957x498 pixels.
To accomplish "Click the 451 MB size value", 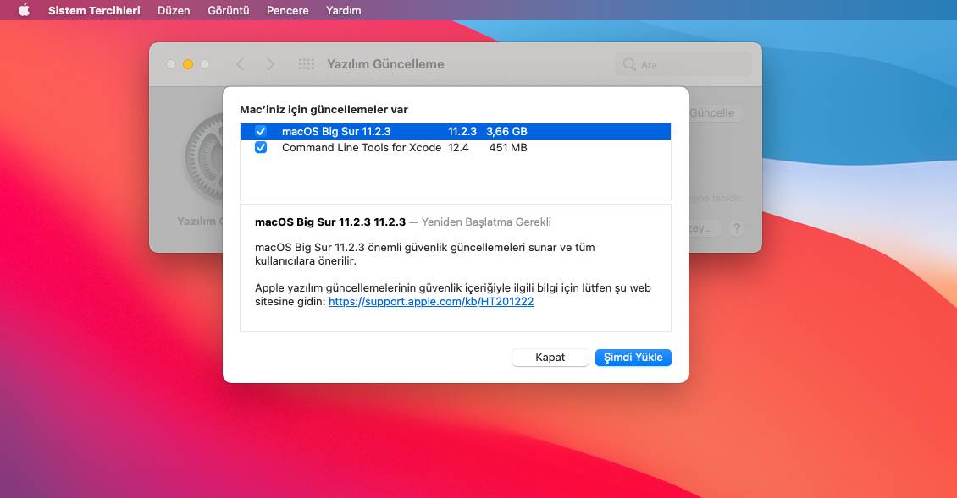I will click(508, 147).
